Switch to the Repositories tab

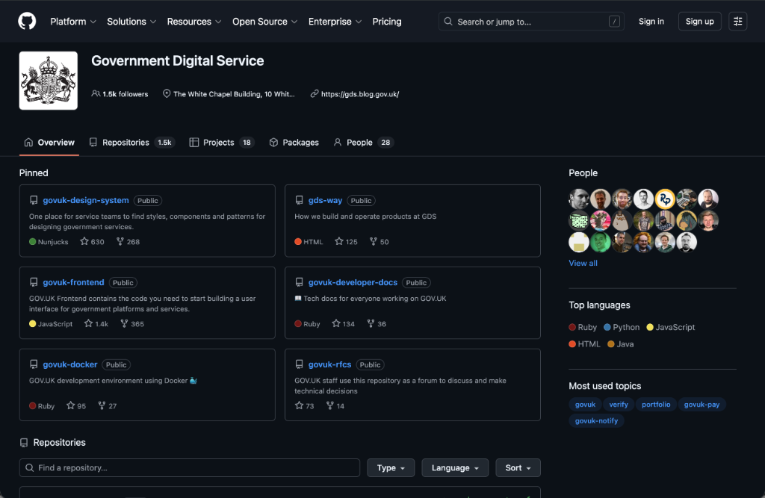click(131, 143)
